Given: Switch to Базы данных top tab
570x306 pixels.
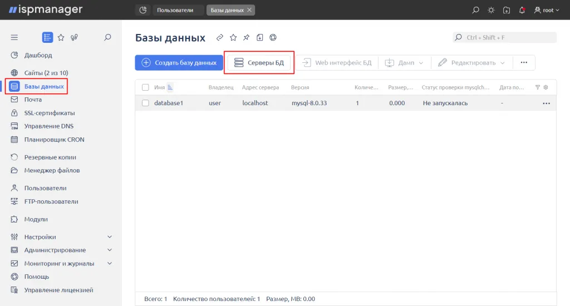Looking at the screenshot, I should [x=227, y=10].
